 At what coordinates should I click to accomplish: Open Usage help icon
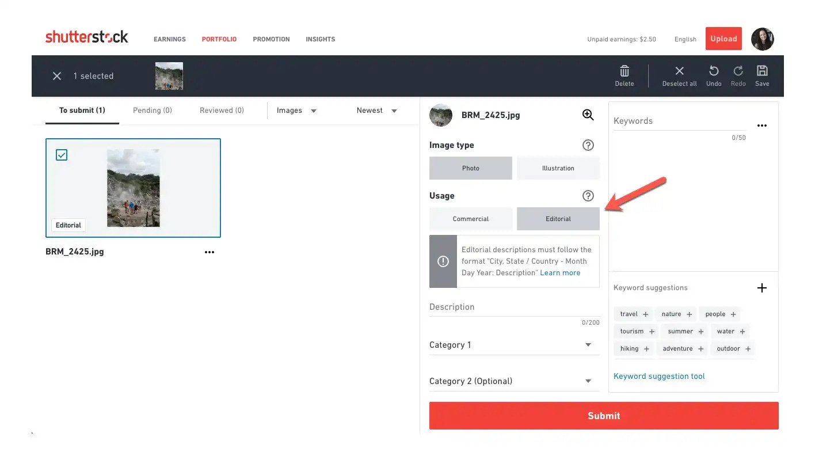tap(588, 196)
